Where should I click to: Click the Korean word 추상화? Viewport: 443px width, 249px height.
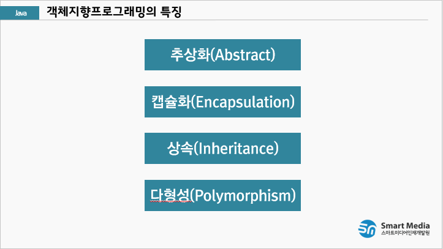(x=191, y=54)
